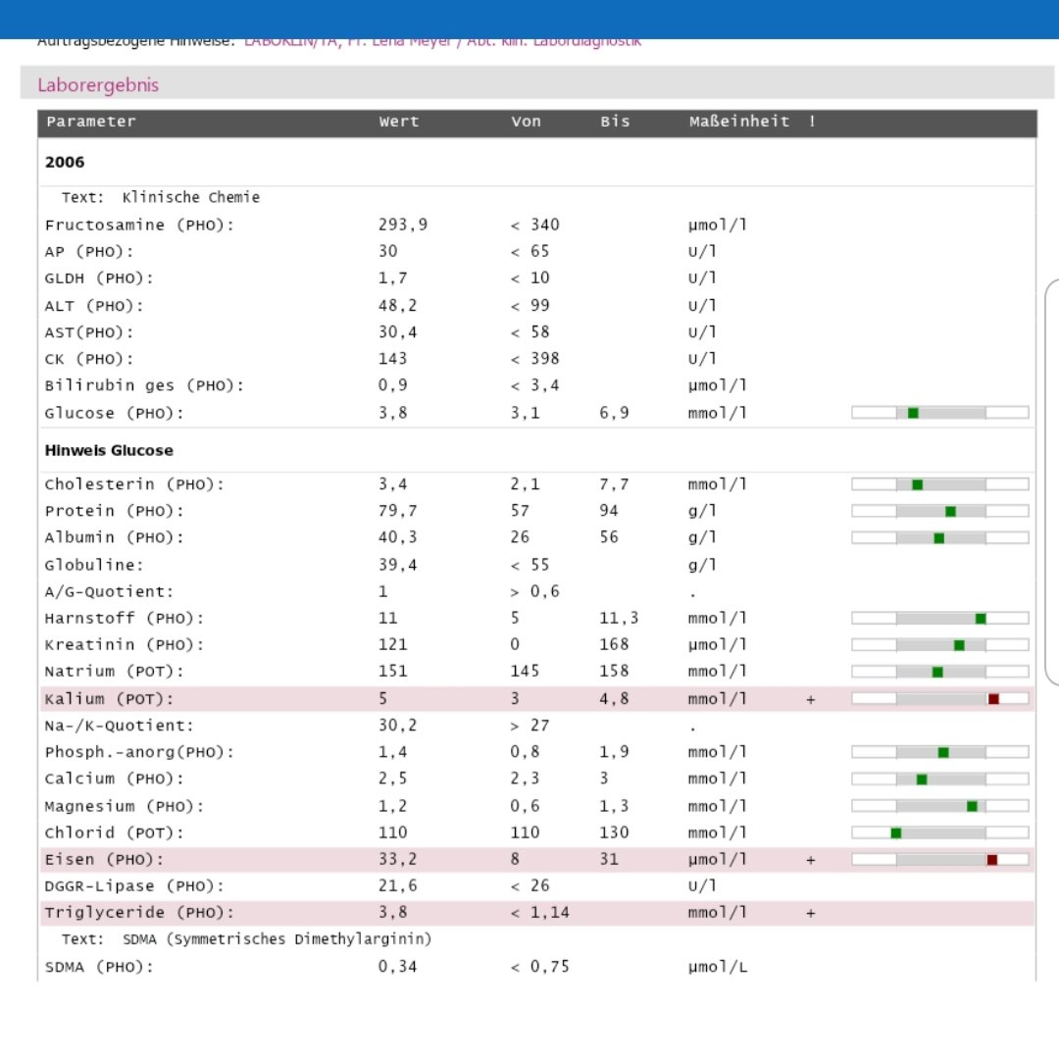
Task: Click the Albumin (PHO) parameter name
Action: click(x=114, y=537)
